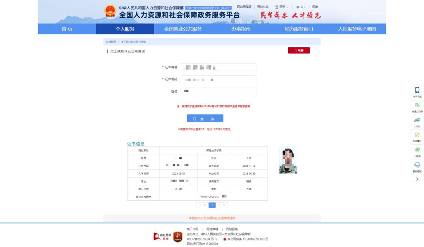Screen dimensions: 424x247
Task: Open the 办事指南 nav tab
Action: (241, 29)
